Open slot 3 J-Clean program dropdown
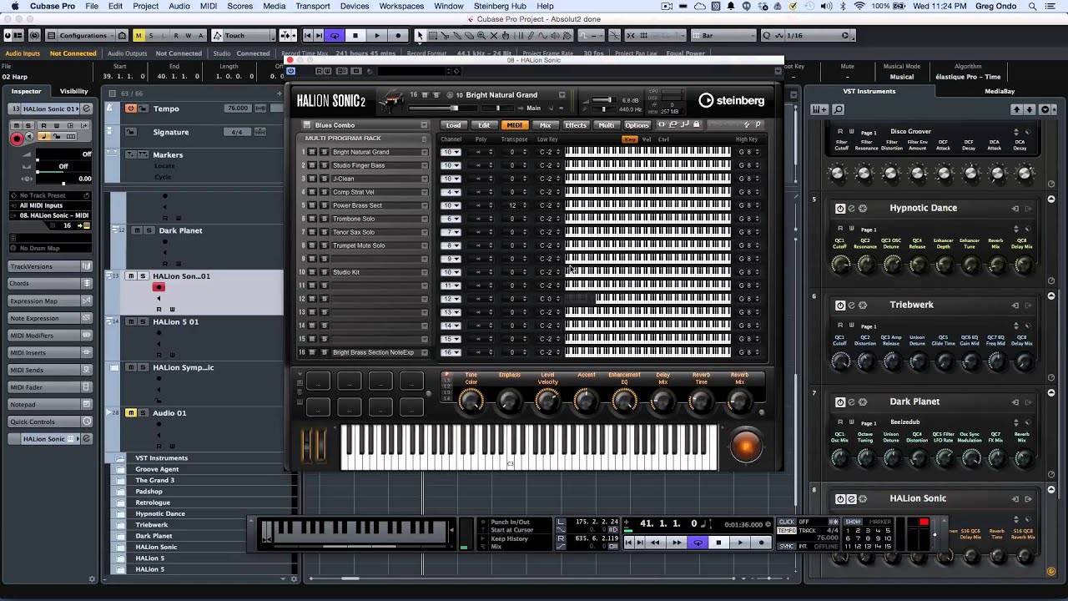Screen dimensions: 1068x601 425,179
